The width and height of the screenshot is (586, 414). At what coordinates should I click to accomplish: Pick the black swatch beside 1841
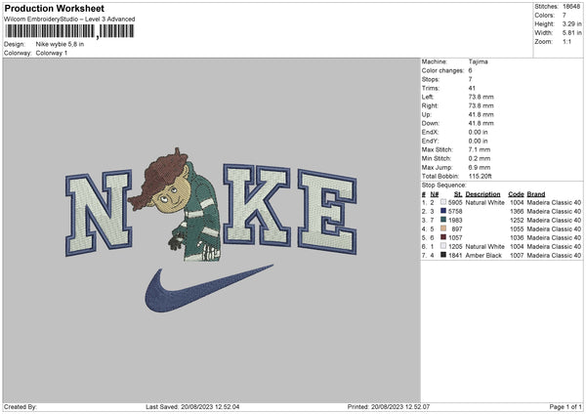click(443, 255)
